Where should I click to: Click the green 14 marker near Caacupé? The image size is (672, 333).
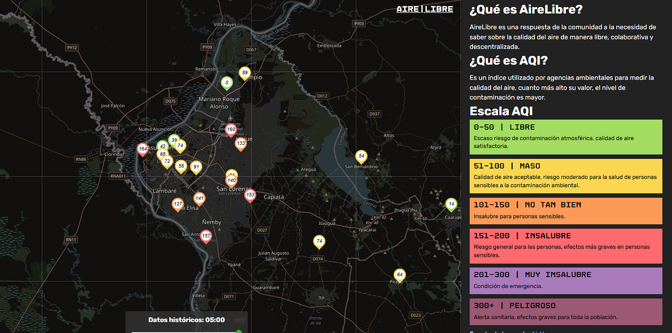click(451, 205)
